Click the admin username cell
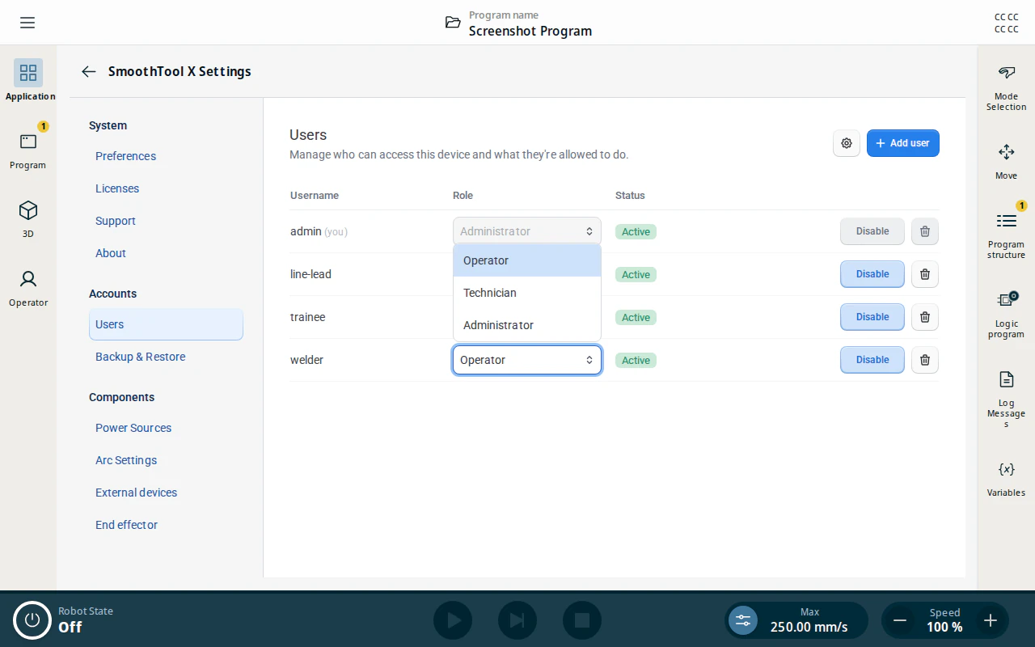Image resolution: width=1035 pixels, height=647 pixels. pos(319,231)
